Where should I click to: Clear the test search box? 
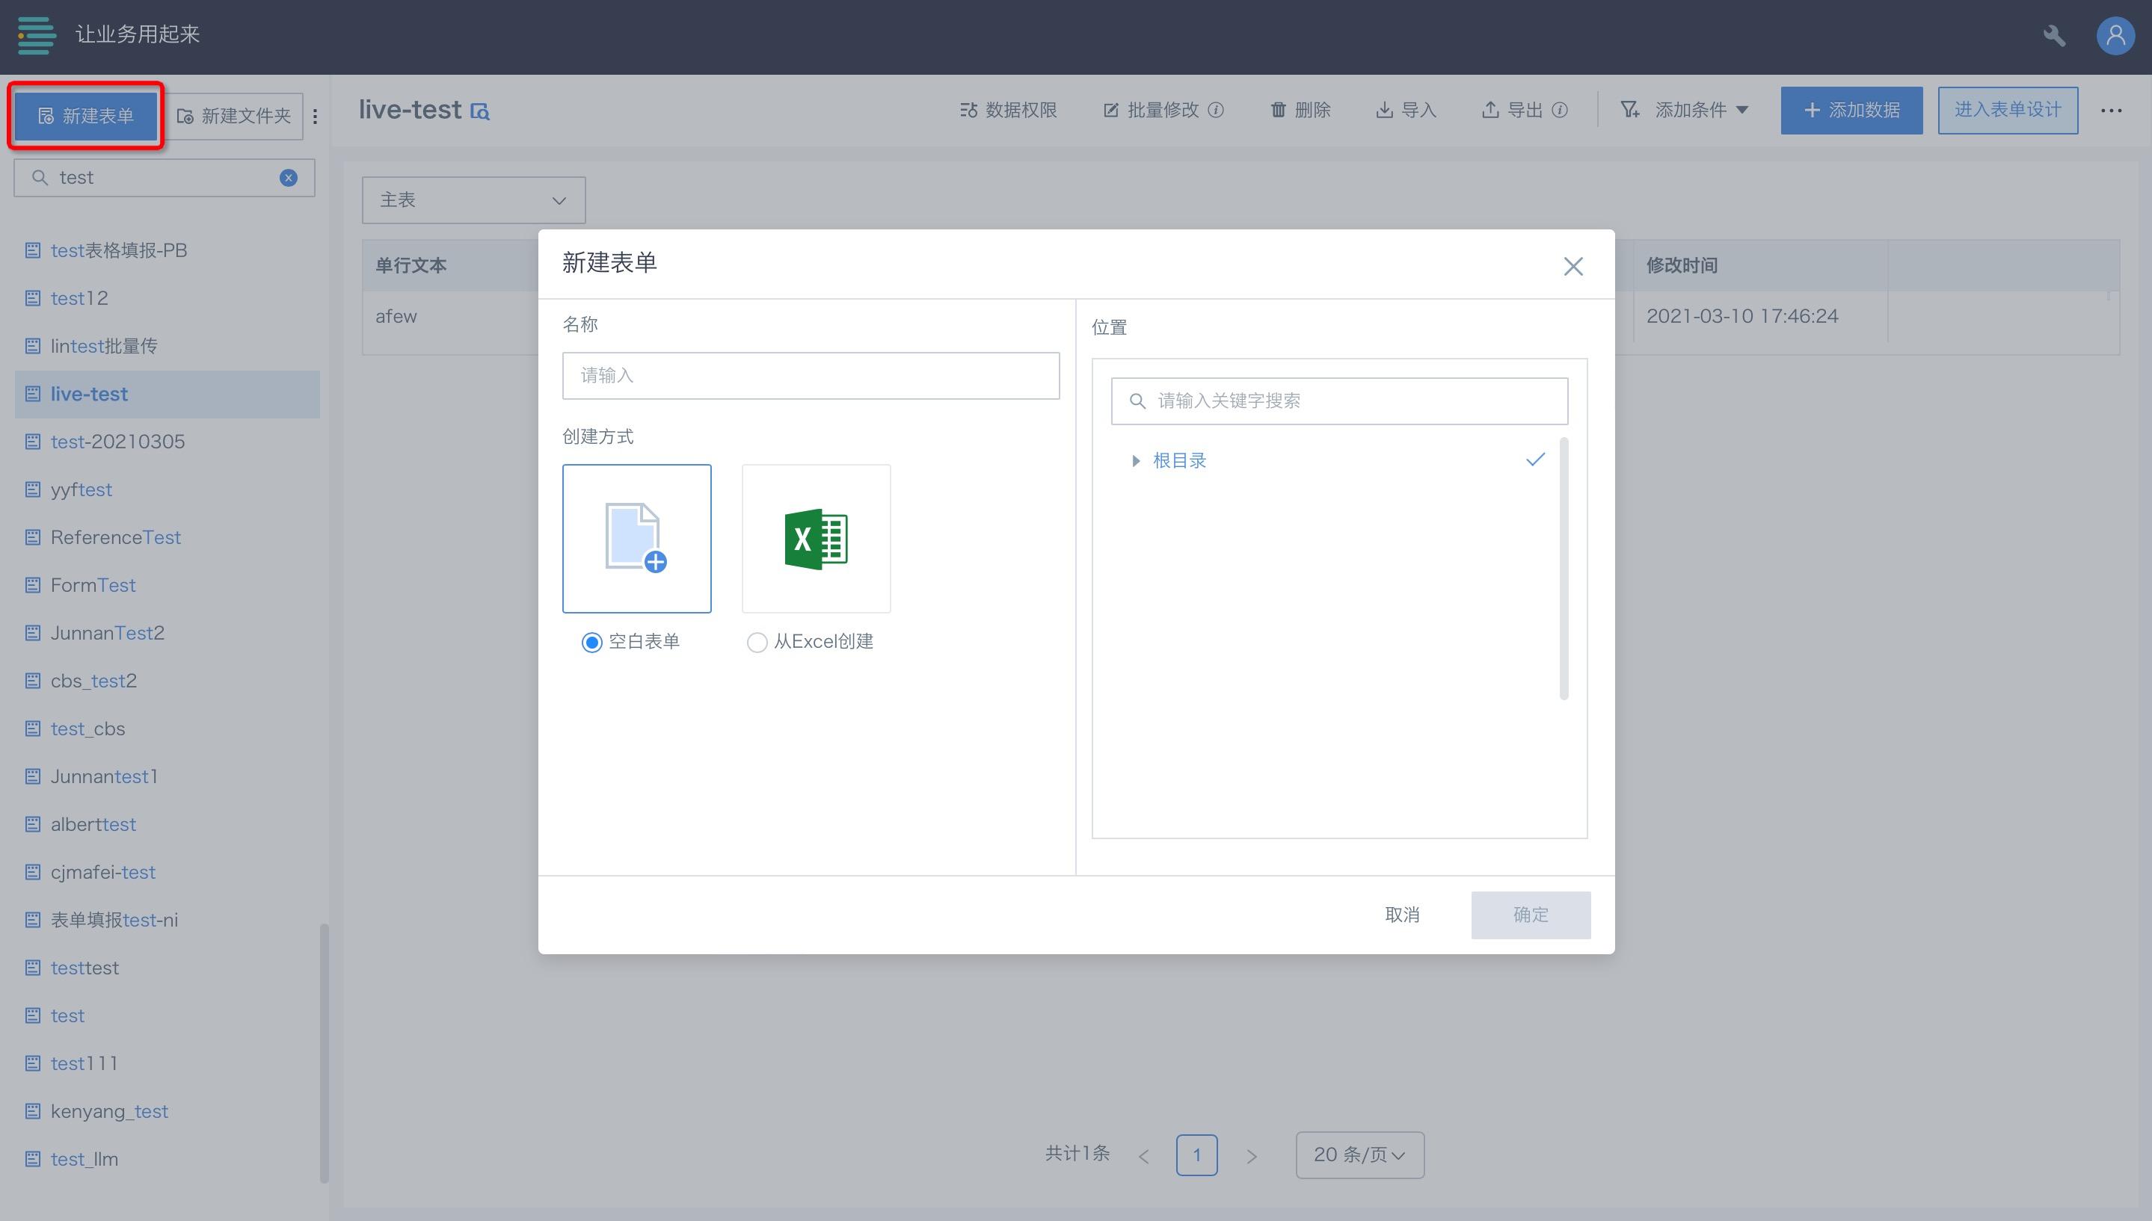[x=288, y=178]
